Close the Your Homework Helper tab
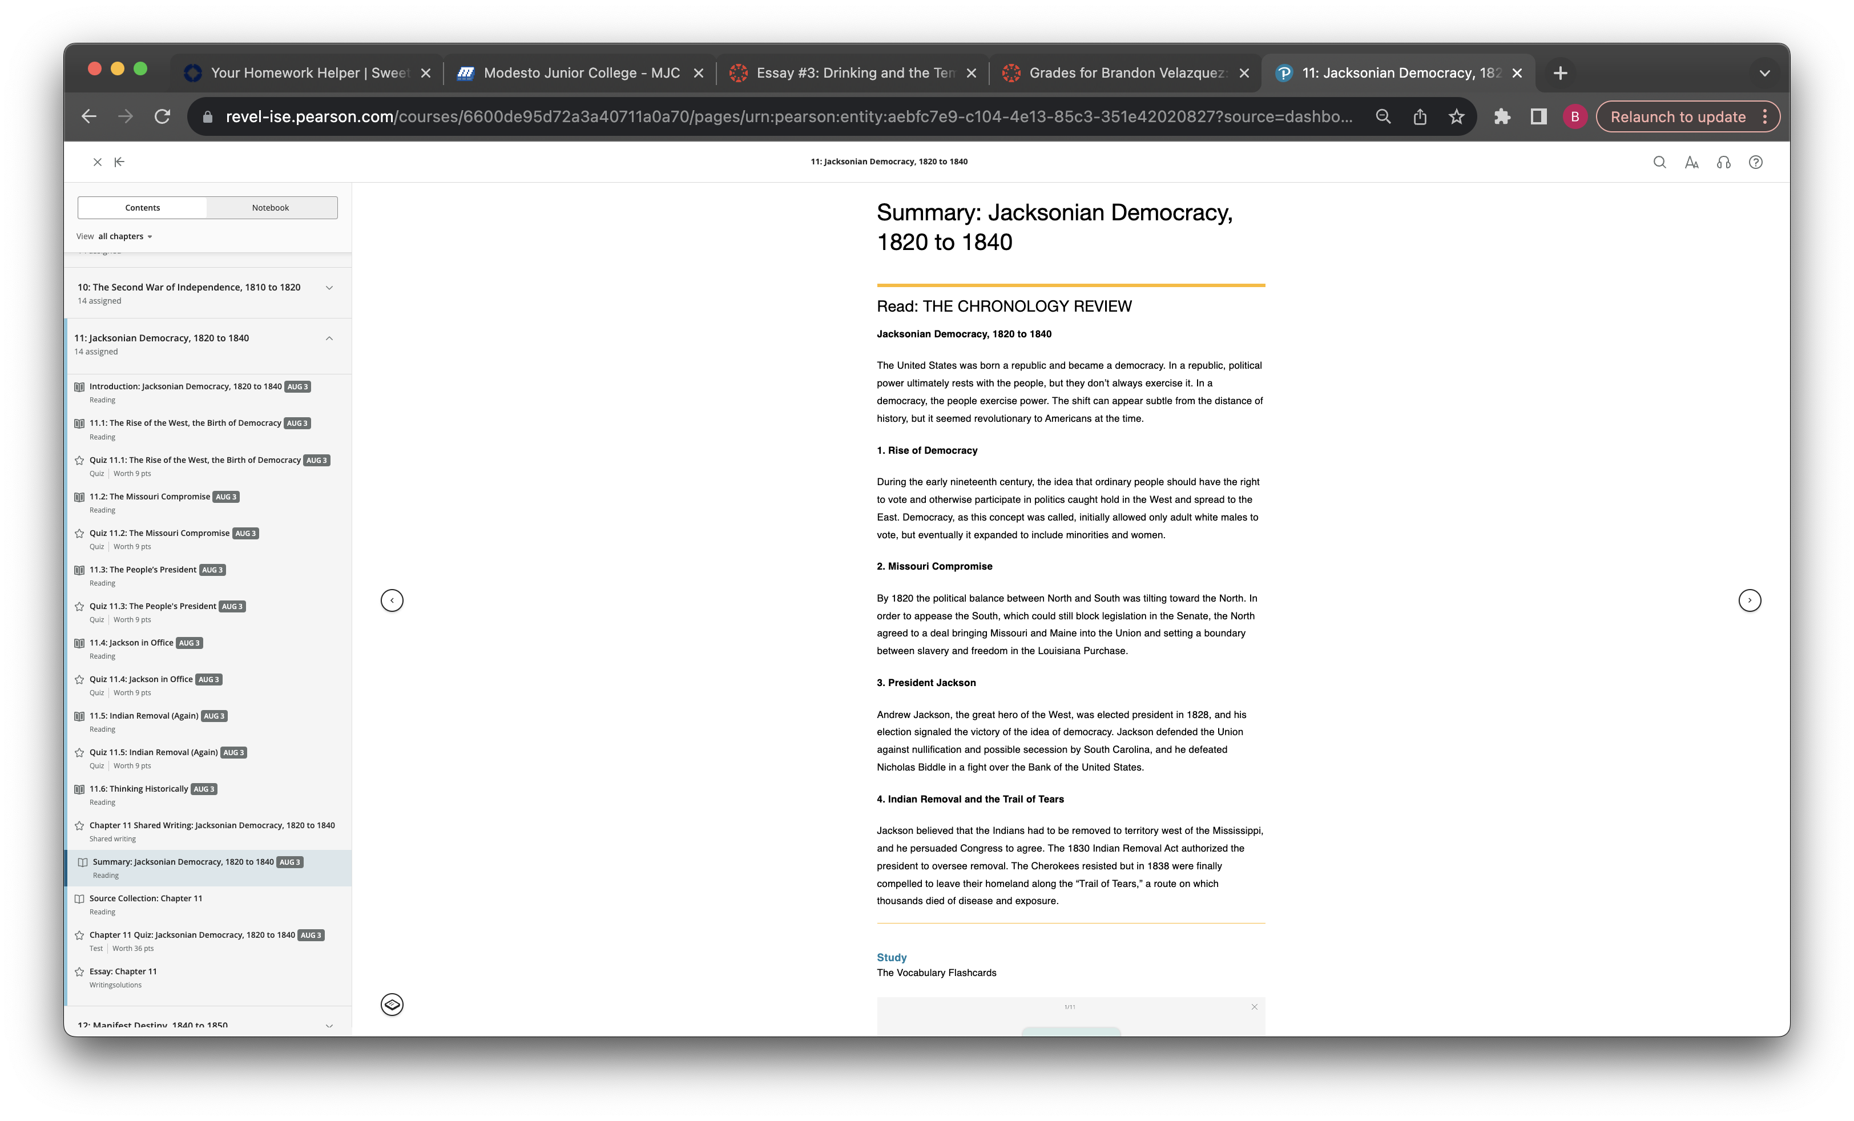The image size is (1854, 1121). tap(426, 73)
